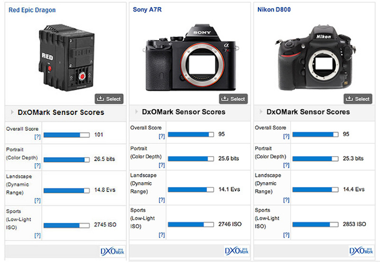
Task: Click the 2853 ISO value
Action: (354, 224)
